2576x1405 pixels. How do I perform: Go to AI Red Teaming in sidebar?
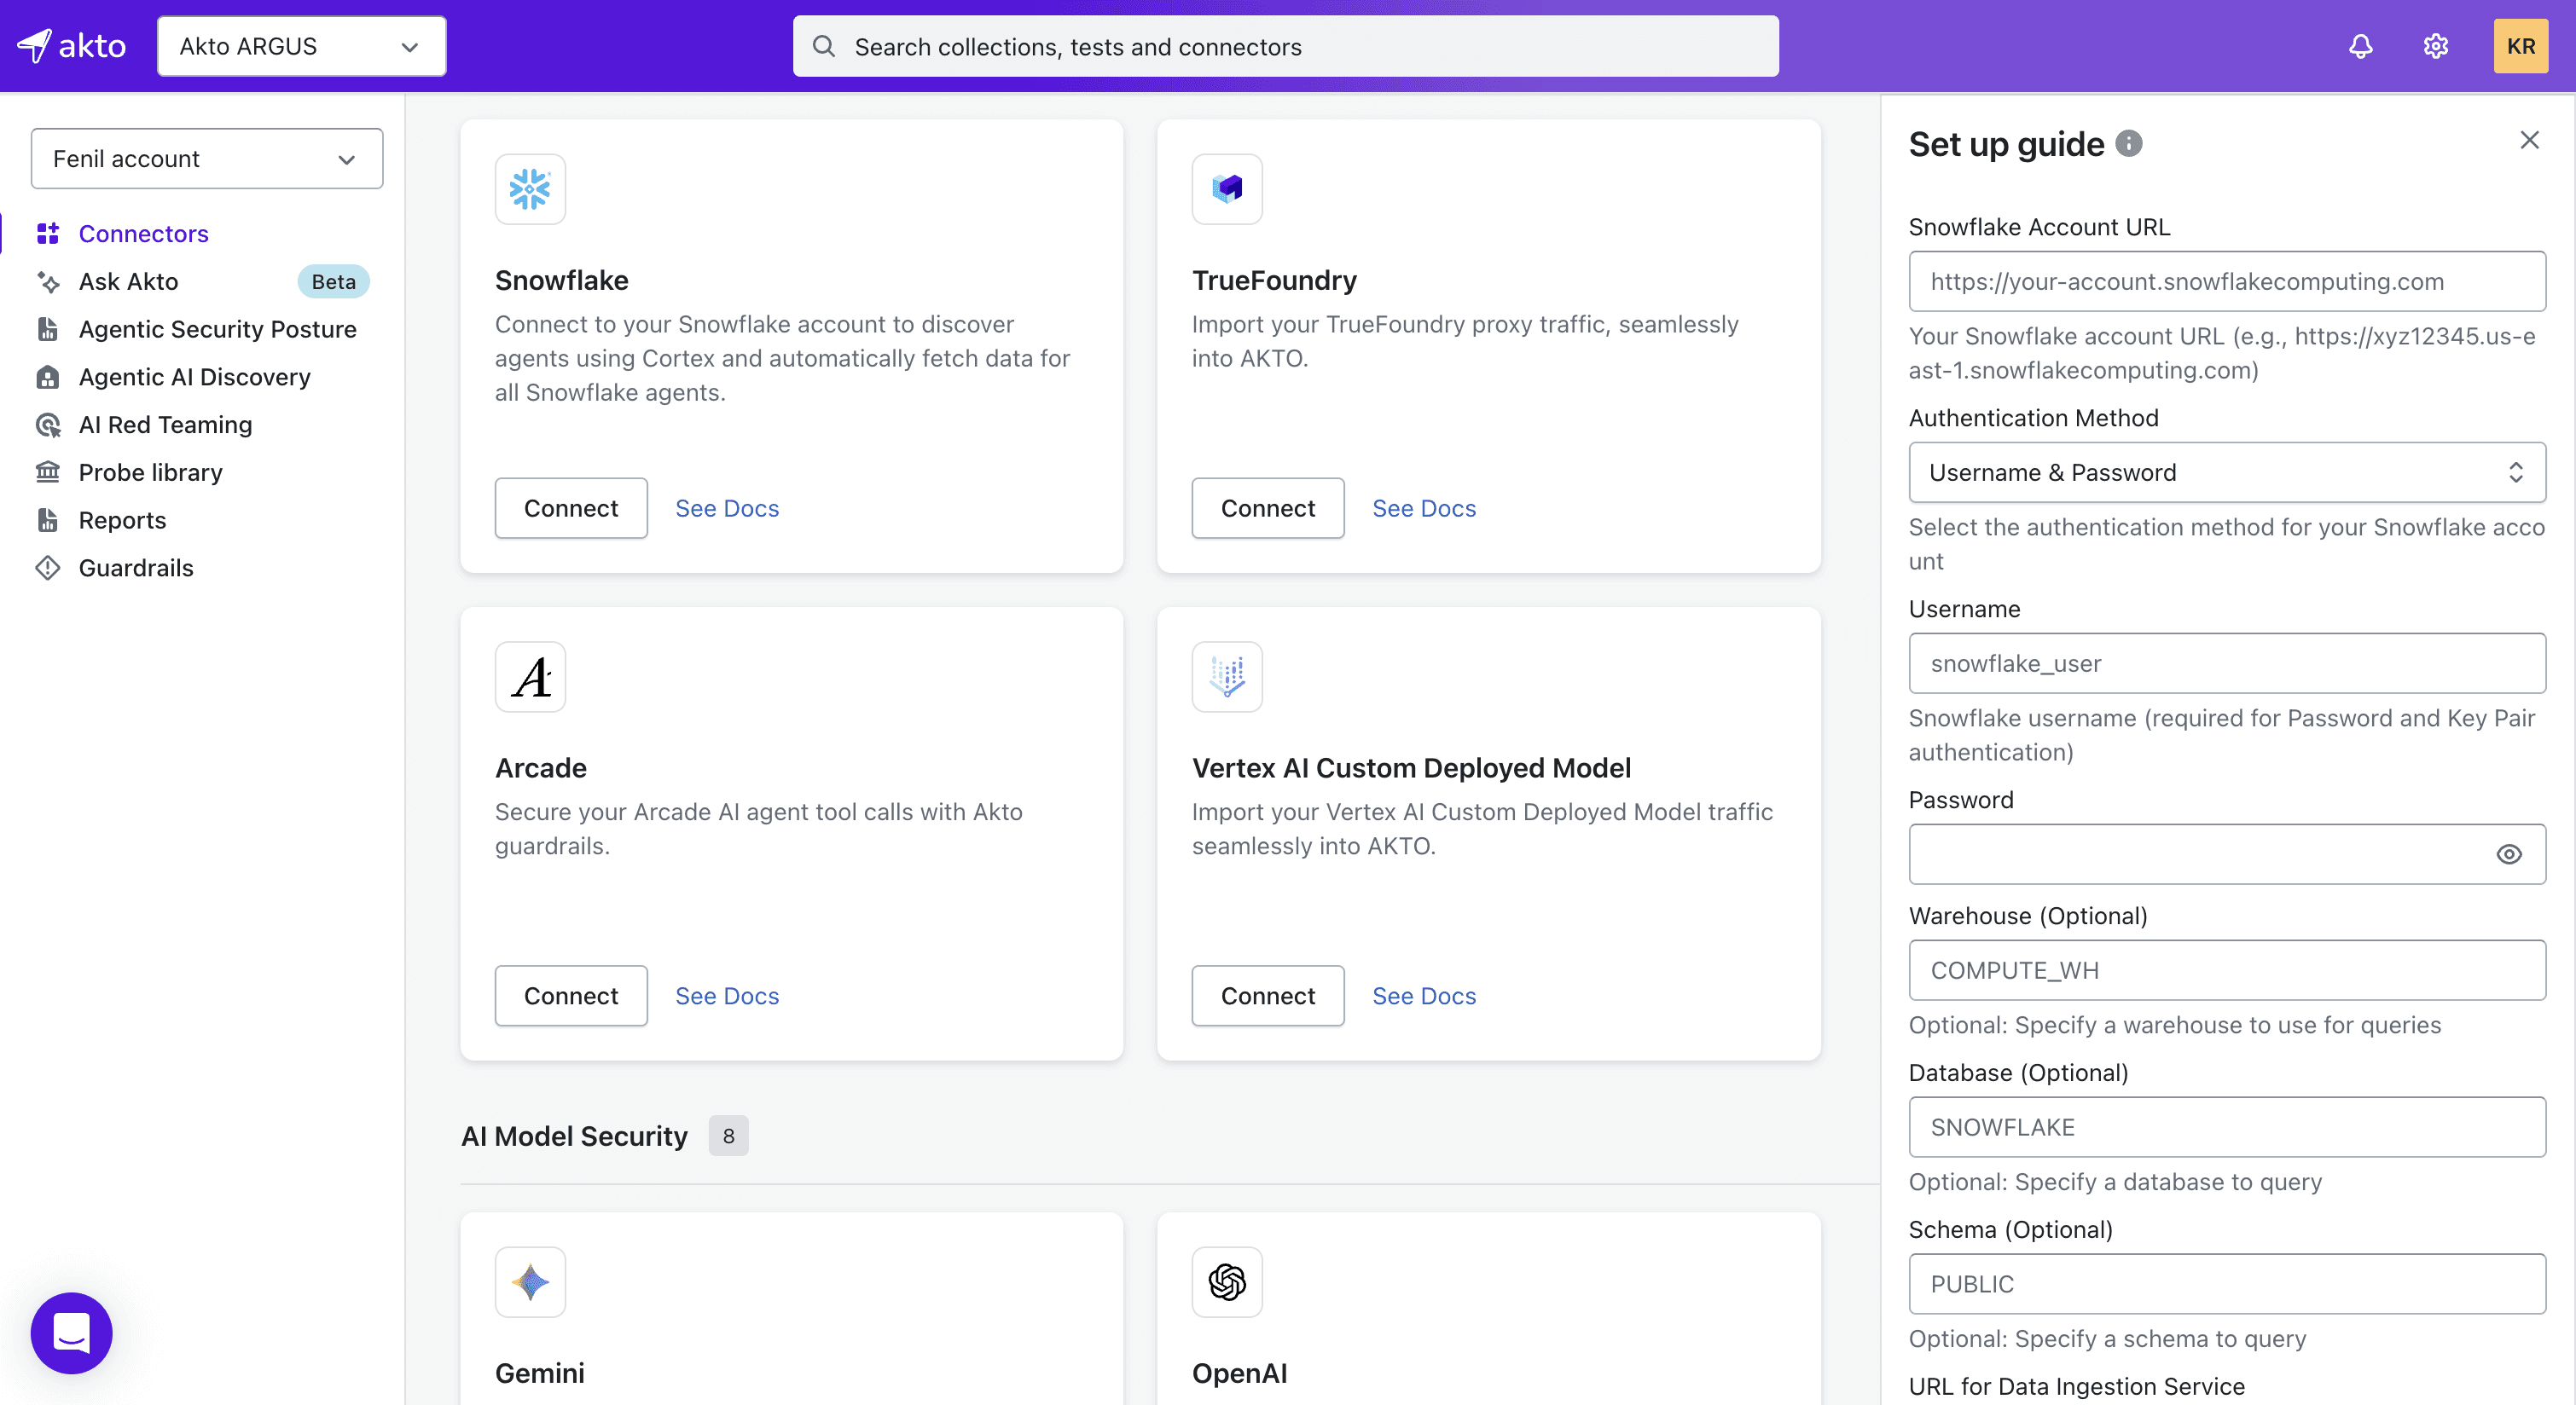coord(165,425)
